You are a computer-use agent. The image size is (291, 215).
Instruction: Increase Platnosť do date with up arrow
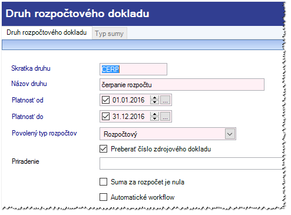155,114
